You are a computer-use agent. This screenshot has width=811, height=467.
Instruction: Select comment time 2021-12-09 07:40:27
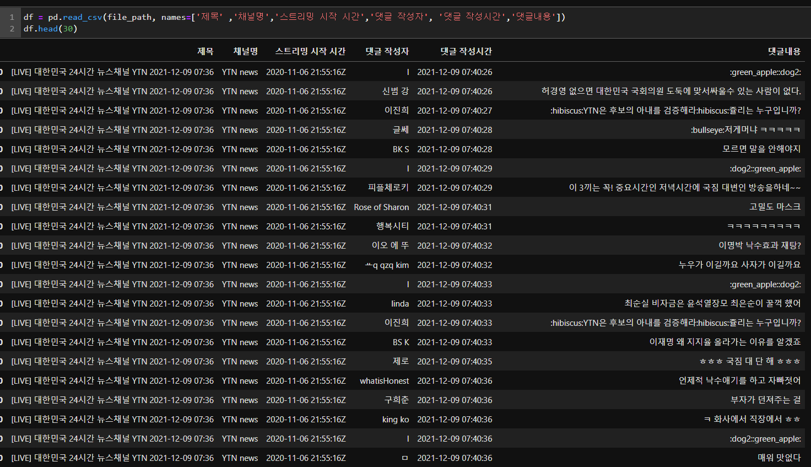(x=455, y=110)
